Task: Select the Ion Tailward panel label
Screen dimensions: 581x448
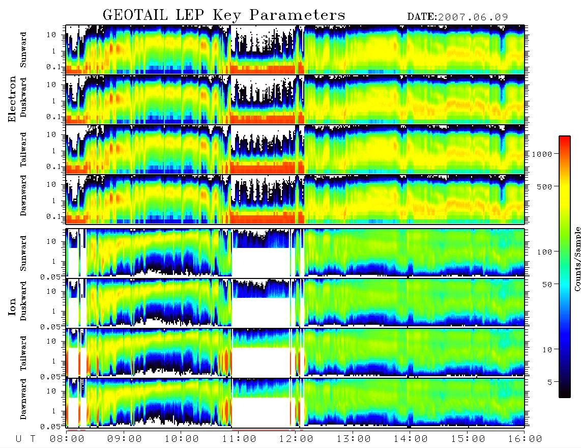Action: (23, 353)
